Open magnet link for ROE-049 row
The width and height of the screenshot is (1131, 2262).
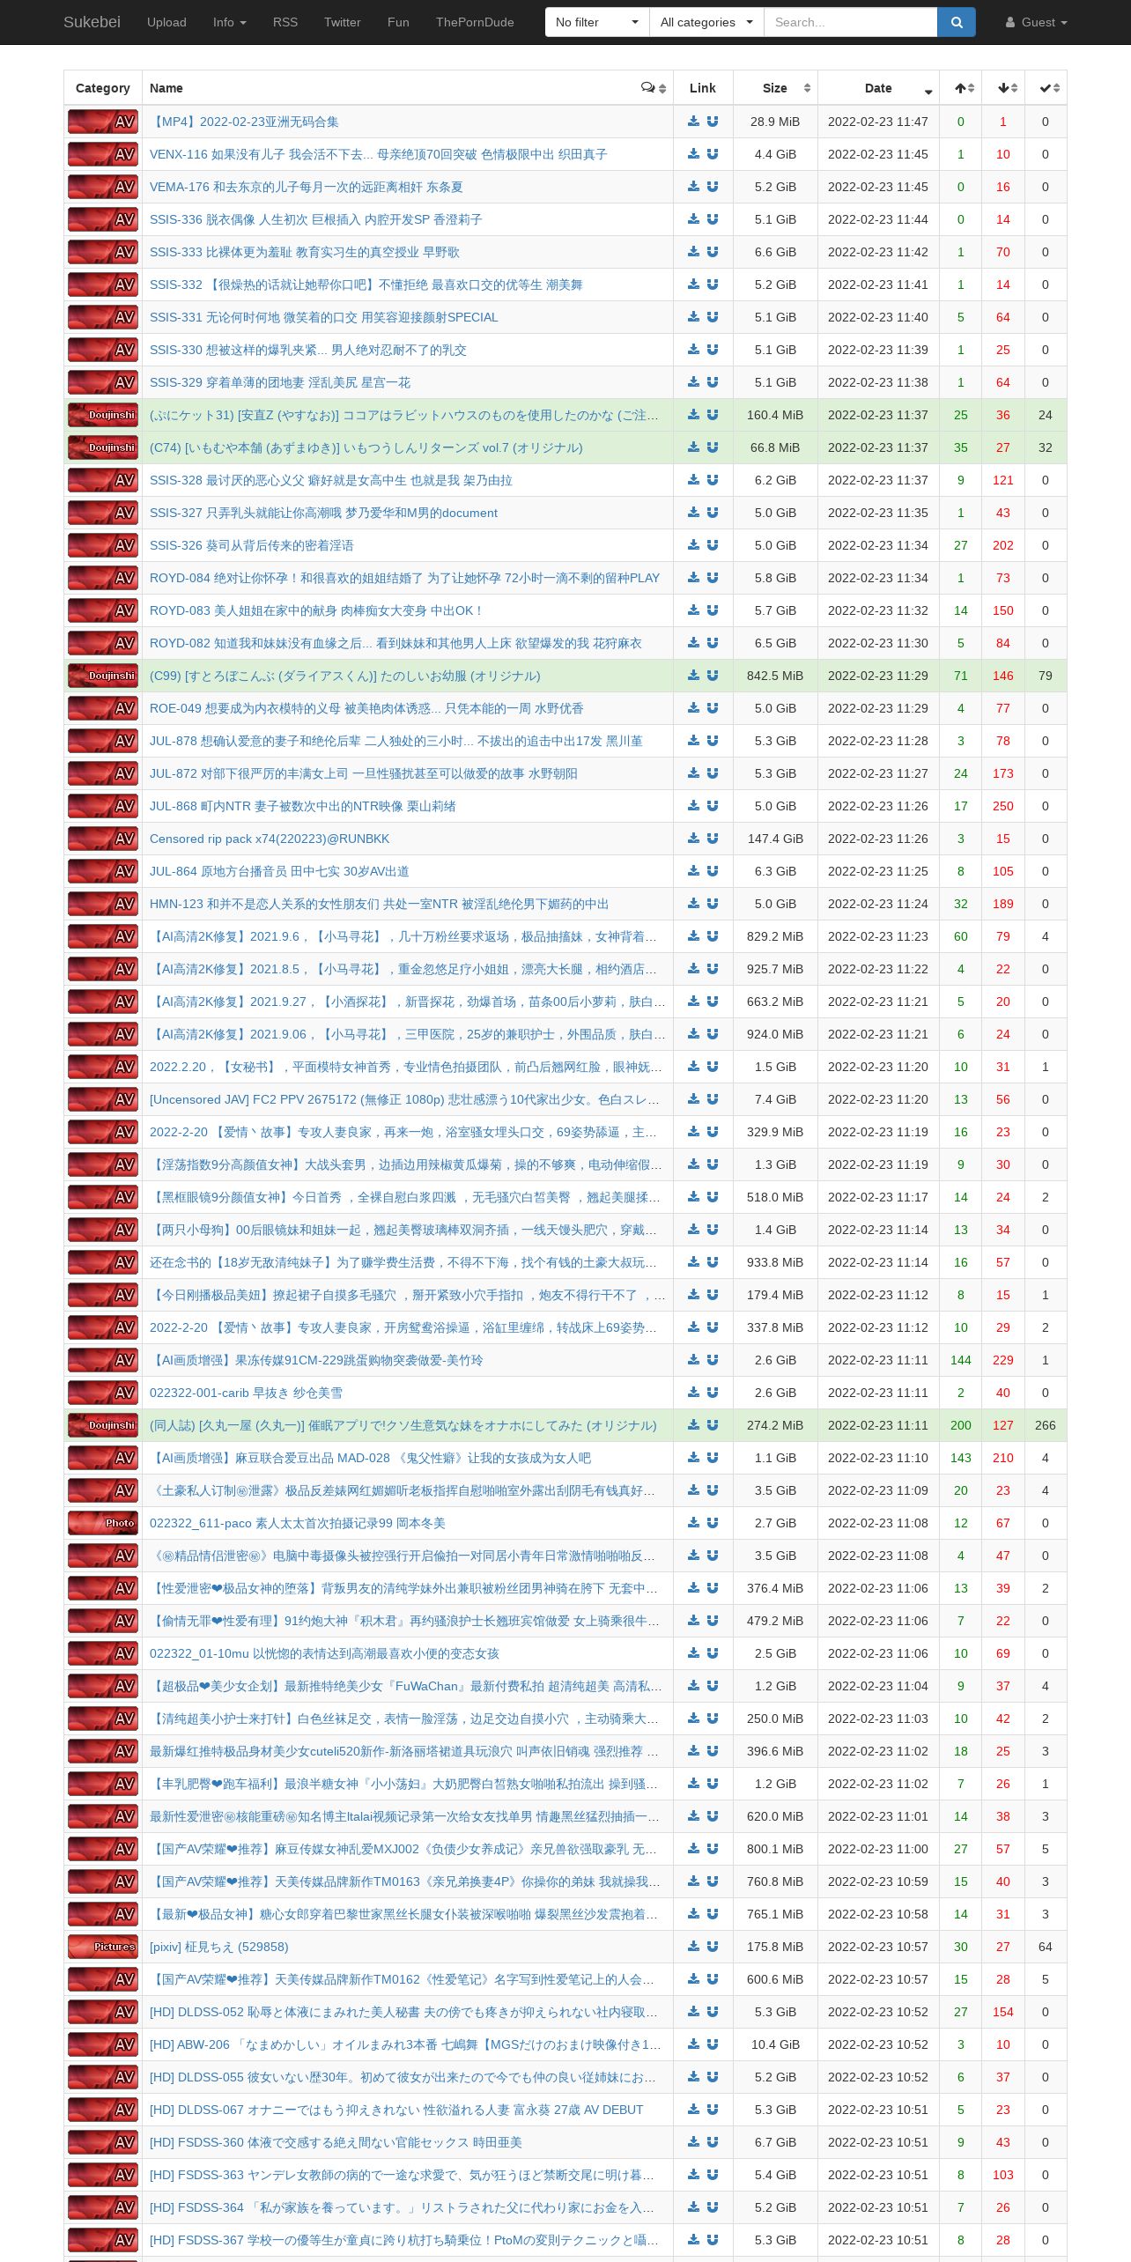pos(713,708)
